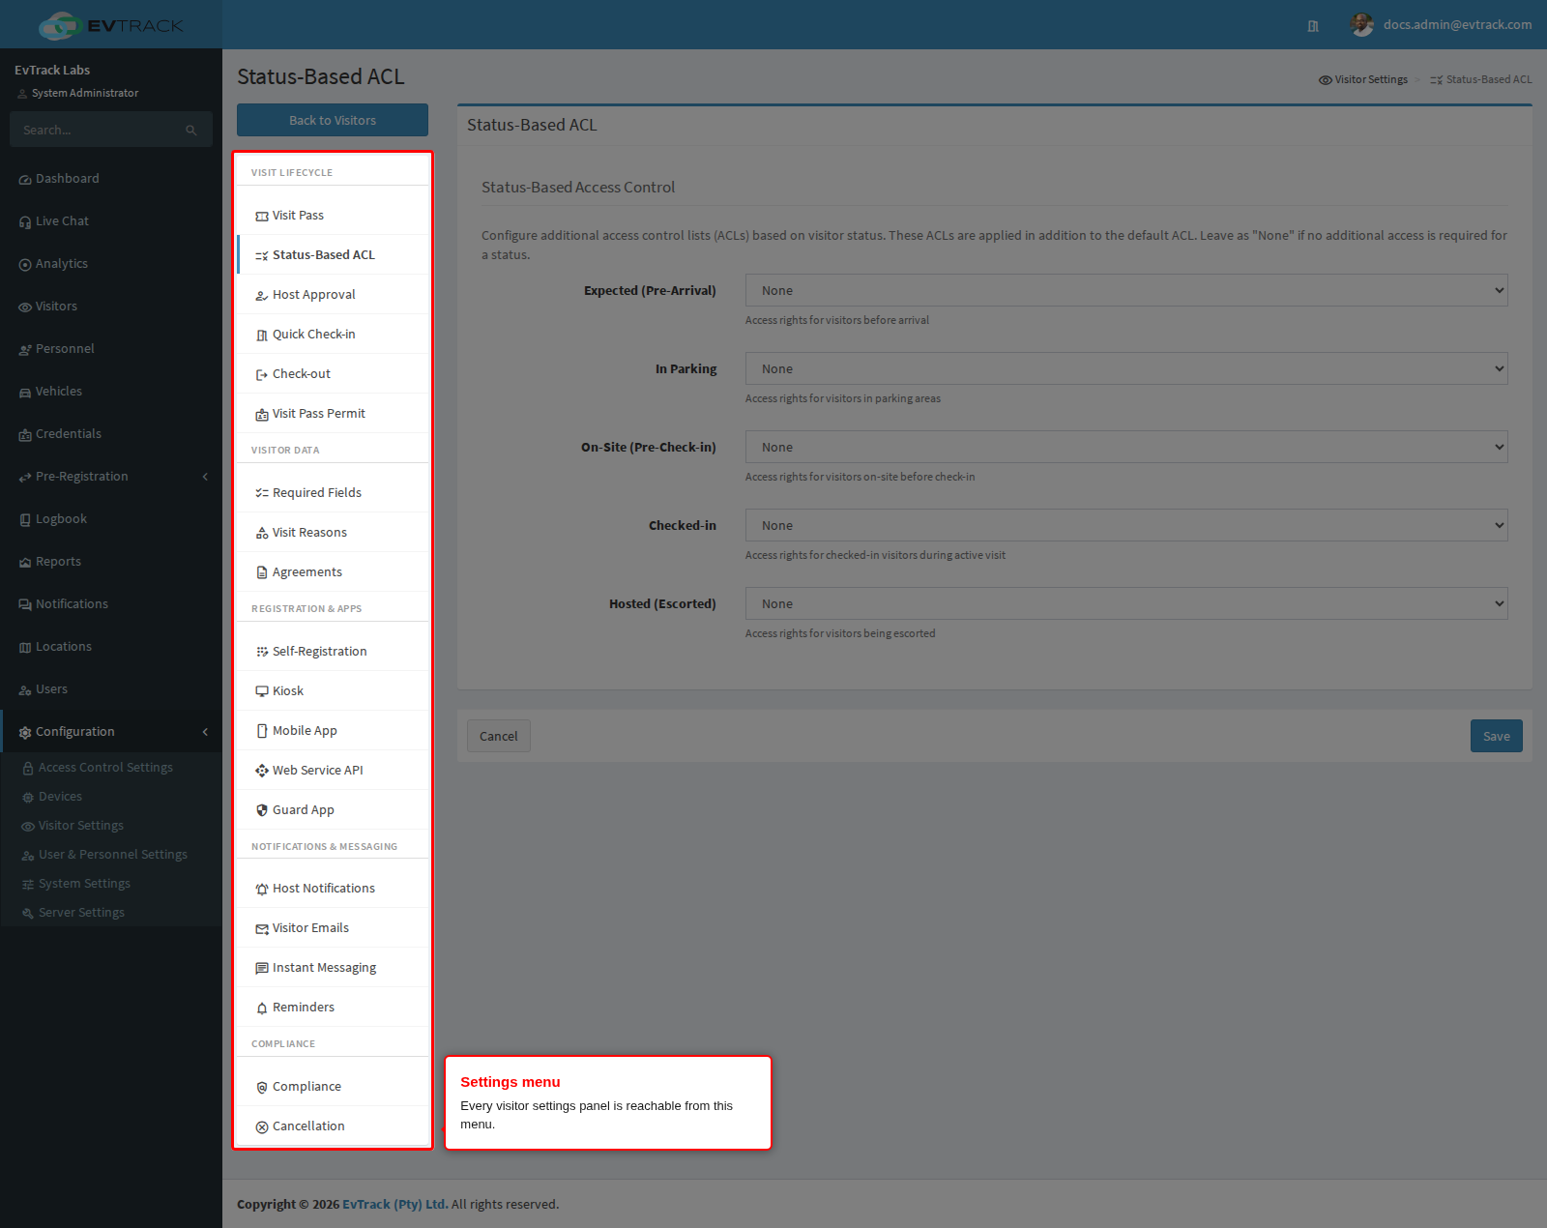Click the Locations map icon
Image resolution: width=1547 pixels, height=1228 pixels.
25,648
